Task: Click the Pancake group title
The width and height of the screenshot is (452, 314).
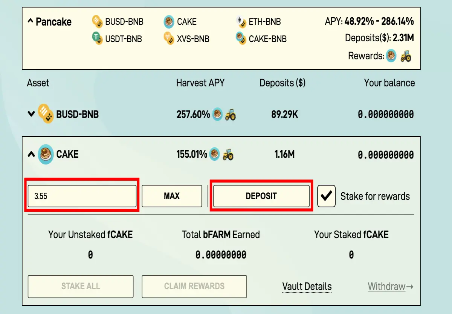Action: coord(53,22)
